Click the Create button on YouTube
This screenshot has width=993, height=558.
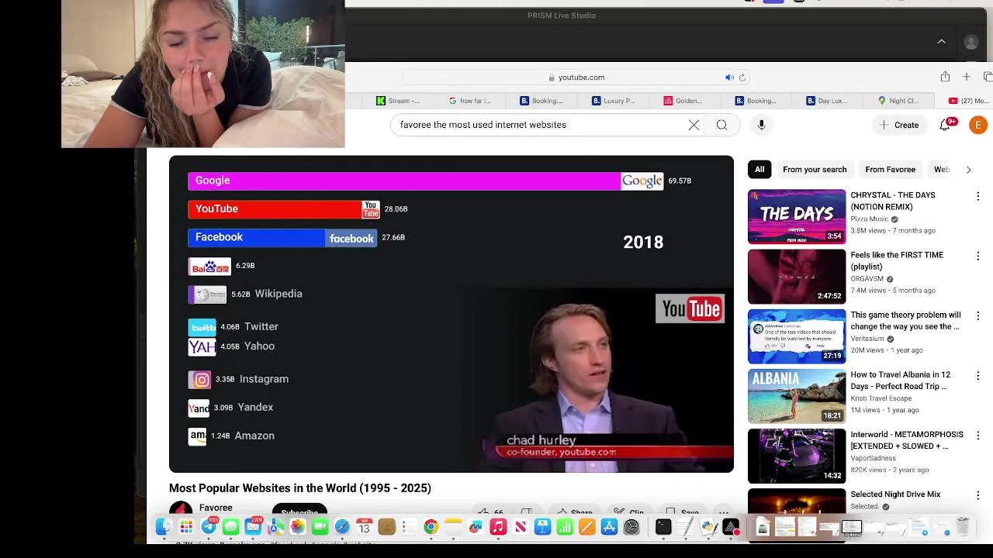[898, 125]
